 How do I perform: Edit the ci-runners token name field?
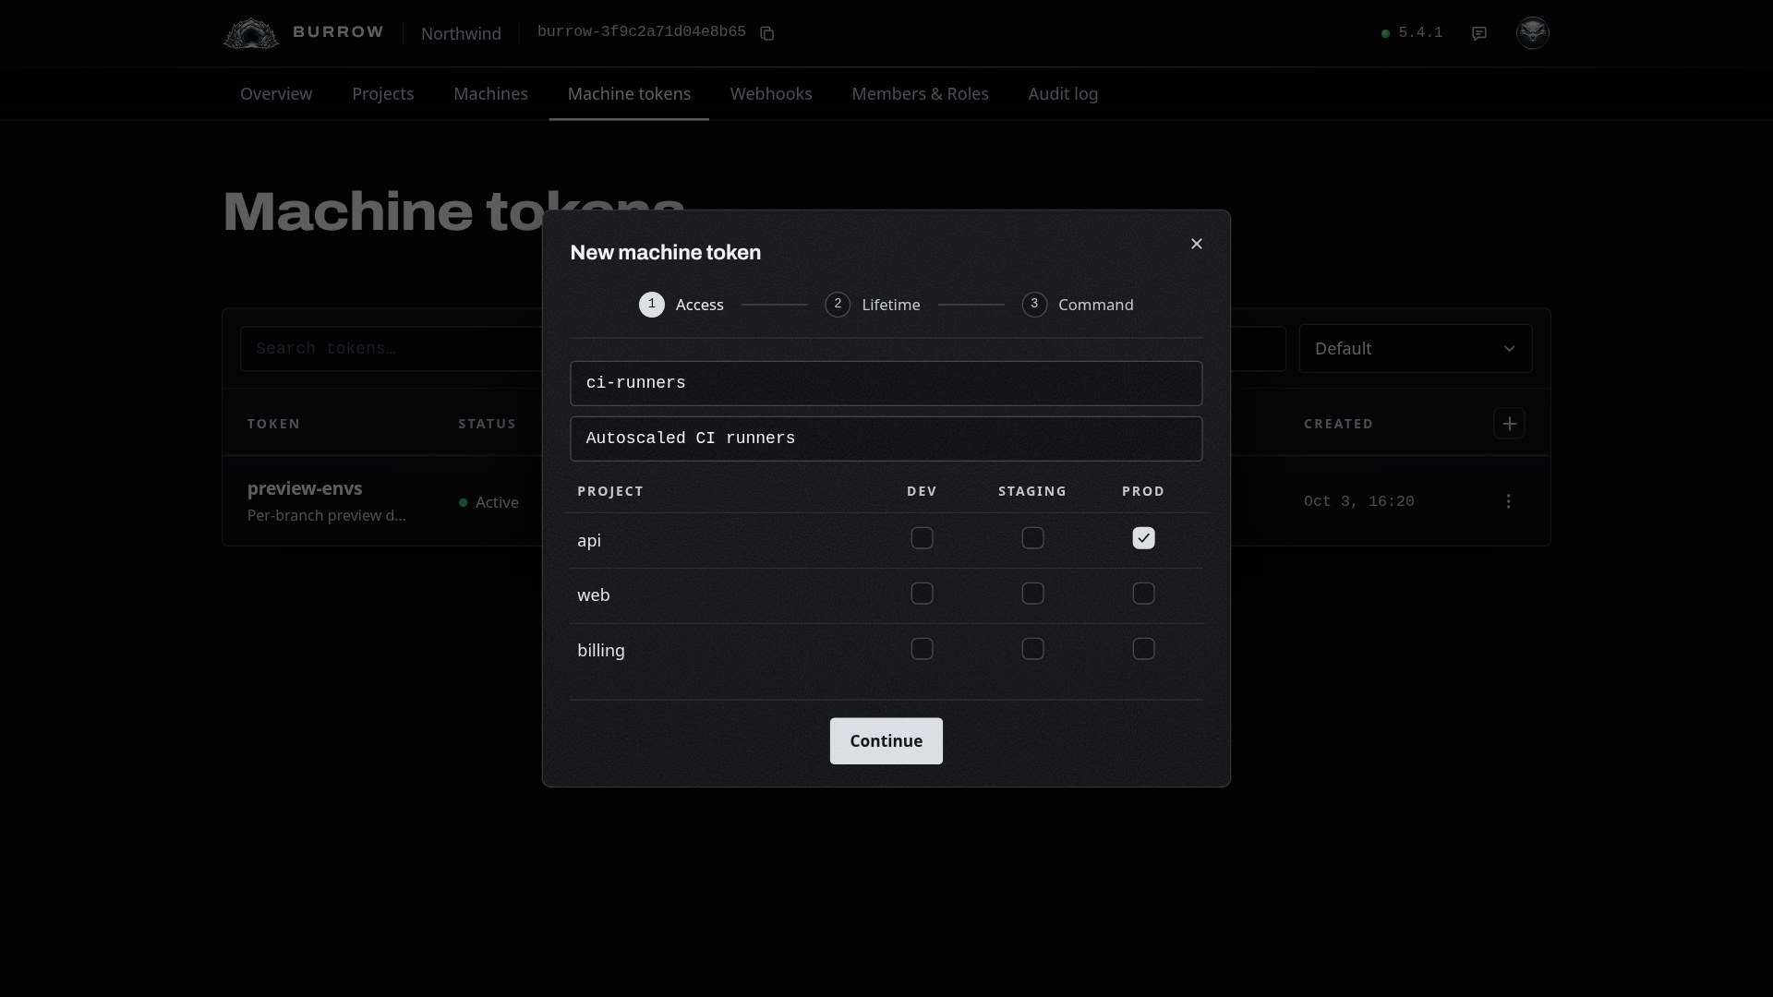pos(886,383)
